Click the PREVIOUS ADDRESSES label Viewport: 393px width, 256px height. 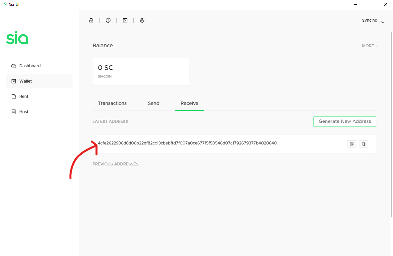115,164
